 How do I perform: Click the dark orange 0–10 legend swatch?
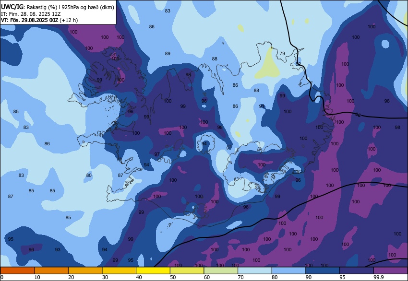(17, 270)
